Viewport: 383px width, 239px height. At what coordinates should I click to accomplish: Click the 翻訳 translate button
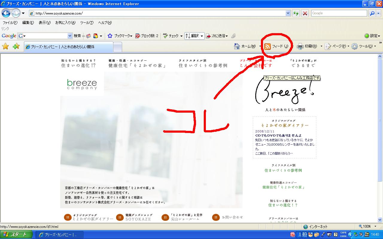click(x=192, y=36)
